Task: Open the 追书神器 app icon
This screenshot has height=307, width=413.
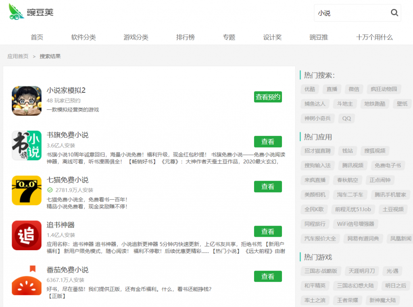Action: point(27,235)
